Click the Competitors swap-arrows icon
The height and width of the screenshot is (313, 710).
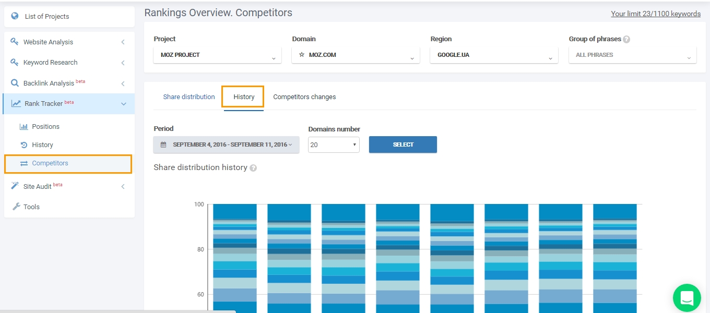point(24,163)
